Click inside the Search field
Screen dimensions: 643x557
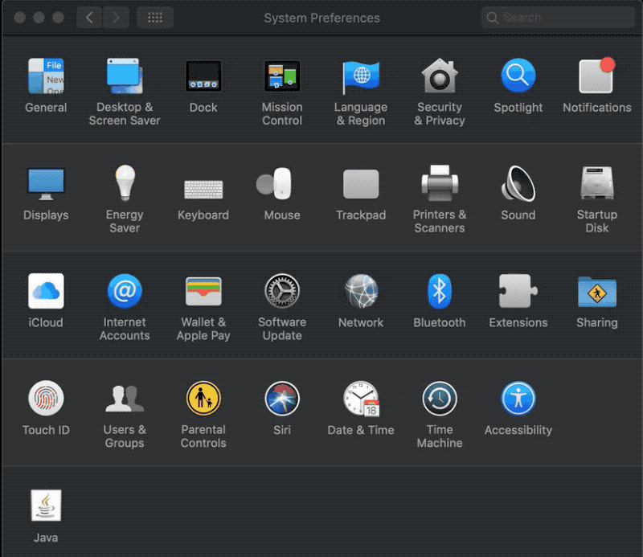point(557,17)
